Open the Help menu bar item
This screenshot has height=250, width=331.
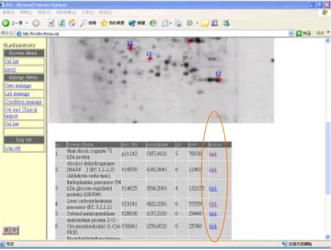click(106, 12)
